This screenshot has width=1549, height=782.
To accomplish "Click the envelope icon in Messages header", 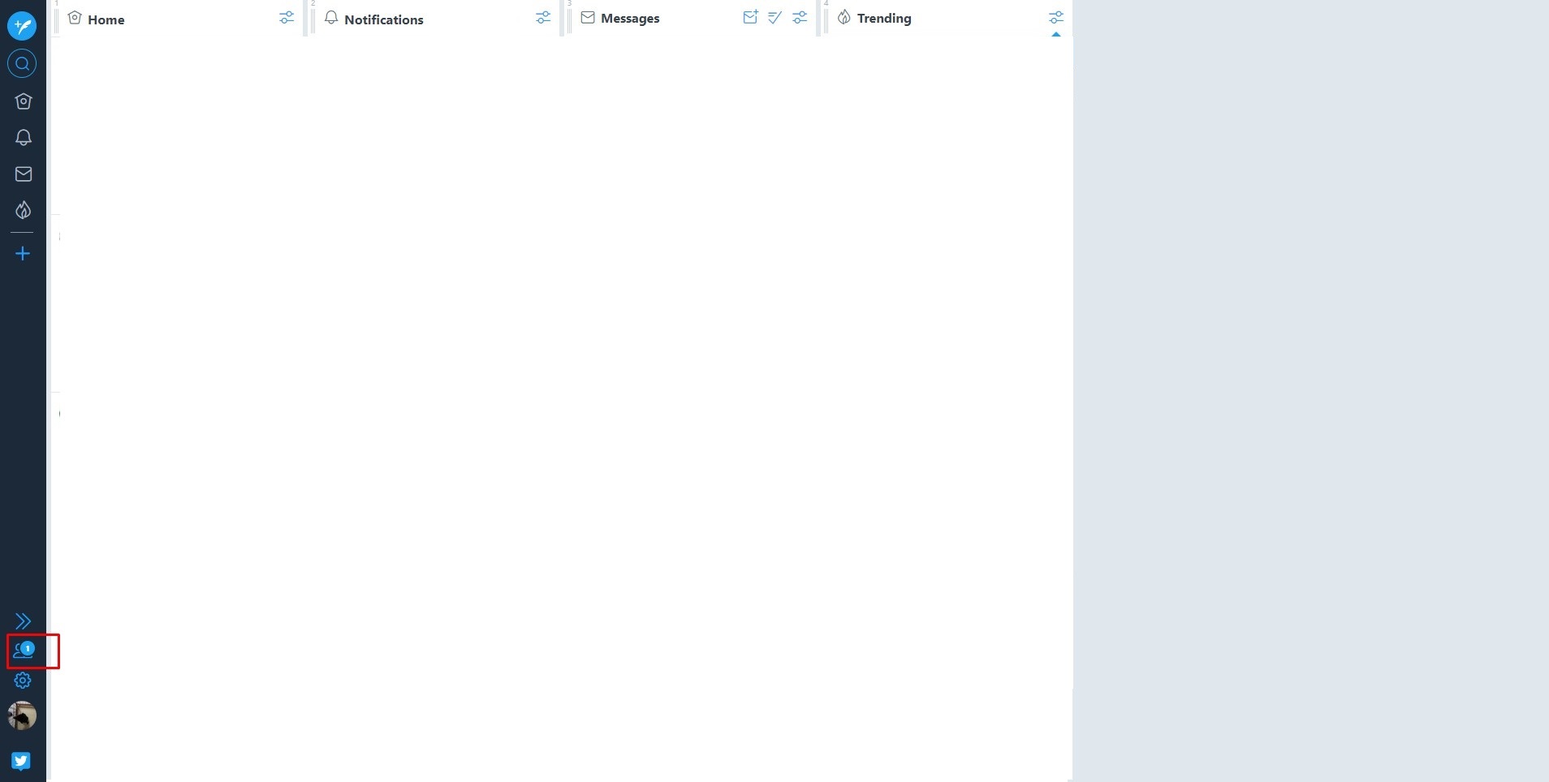I will [x=588, y=17].
